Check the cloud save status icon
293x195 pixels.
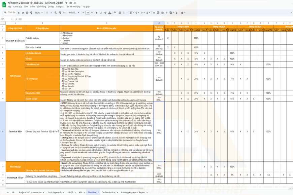(75, 3)
